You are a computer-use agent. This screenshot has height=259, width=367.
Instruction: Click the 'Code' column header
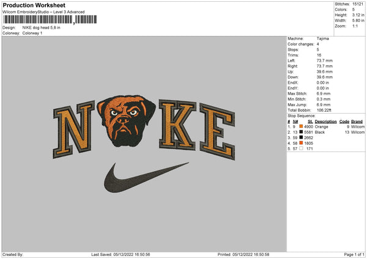click(344, 122)
